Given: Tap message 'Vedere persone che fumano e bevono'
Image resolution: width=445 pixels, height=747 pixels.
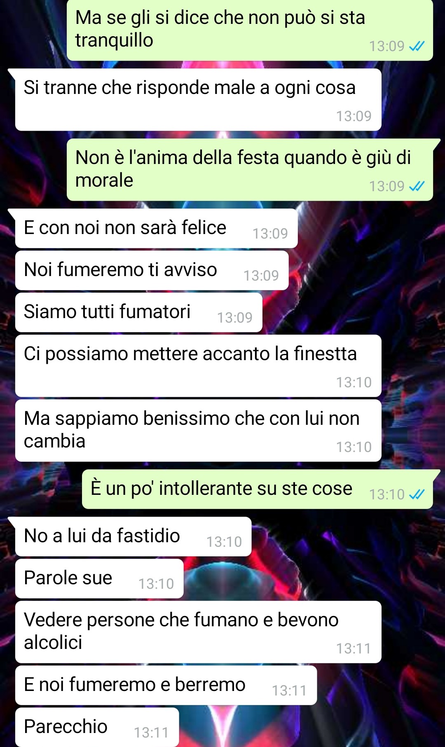Looking at the screenshot, I should [x=198, y=632].
